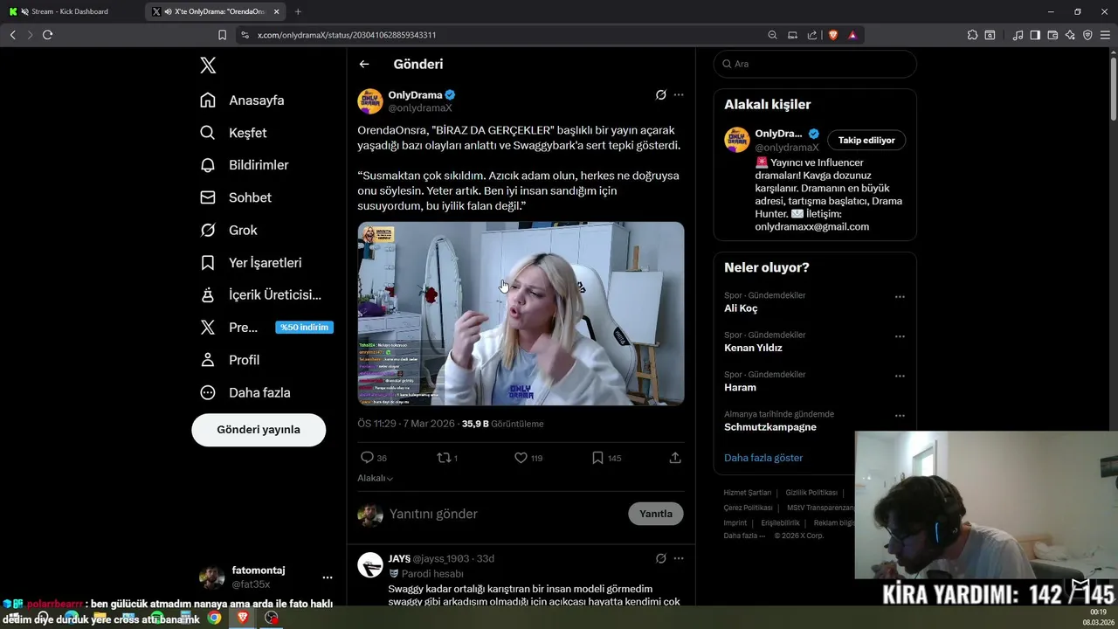Open Keşfet from the sidebar
Screen dimensions: 1118x629
(x=233, y=133)
